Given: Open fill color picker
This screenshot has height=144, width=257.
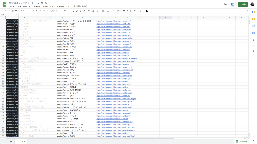Looking at the screenshot, I should [x=89, y=11].
